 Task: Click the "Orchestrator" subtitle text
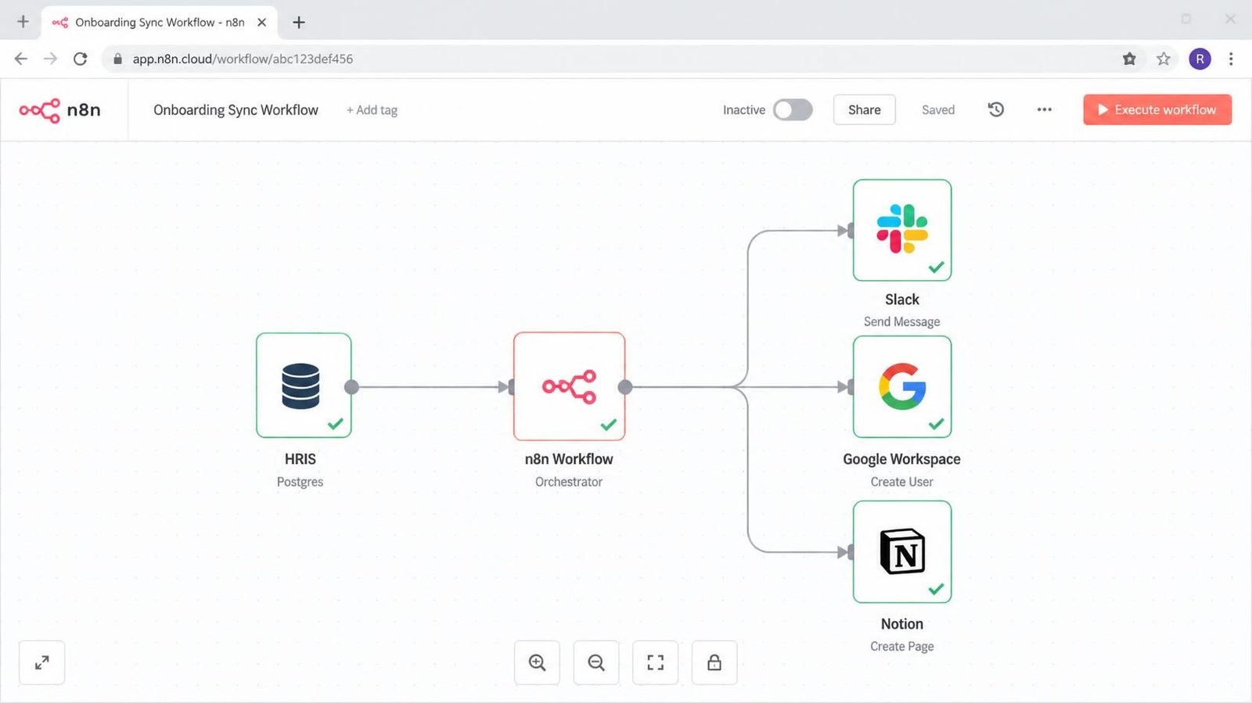[x=569, y=482]
